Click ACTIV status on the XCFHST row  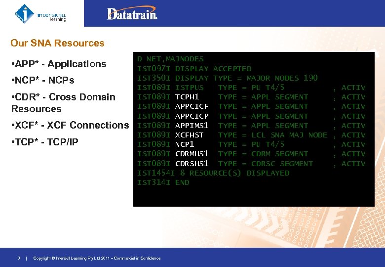coord(353,135)
